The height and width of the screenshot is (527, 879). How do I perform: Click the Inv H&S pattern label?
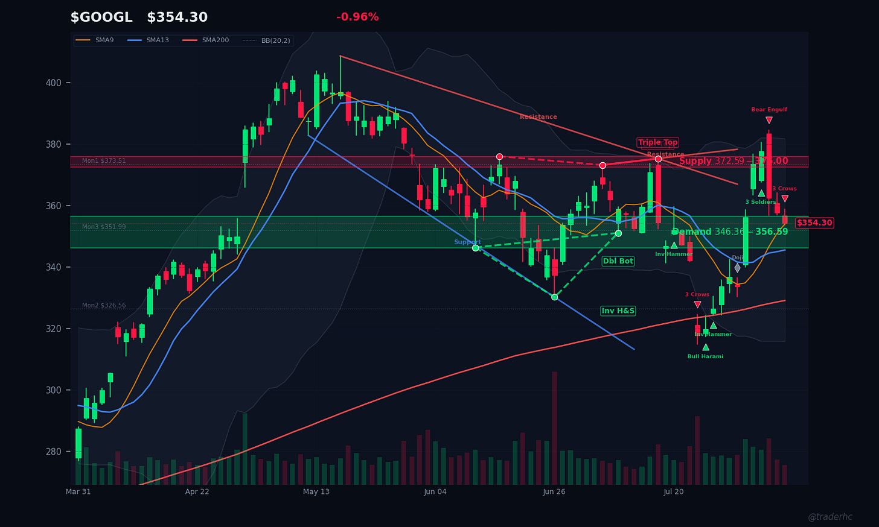618,311
